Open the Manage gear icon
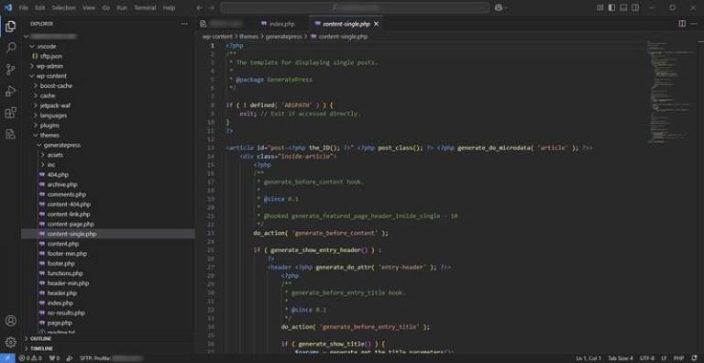This screenshot has width=704, height=363. click(10, 342)
